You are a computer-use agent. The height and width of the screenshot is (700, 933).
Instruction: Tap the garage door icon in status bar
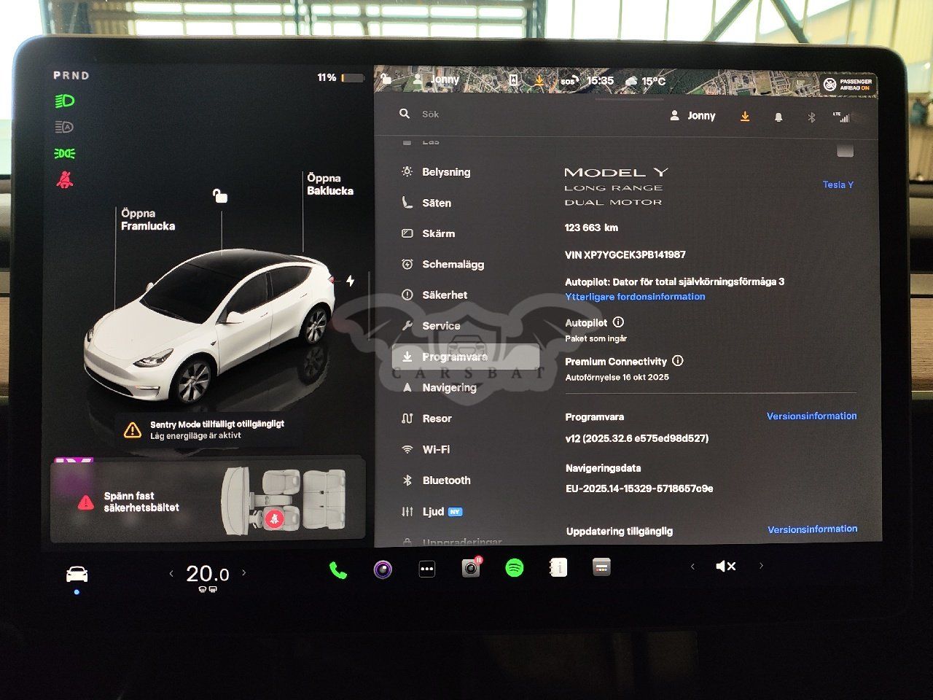click(513, 80)
